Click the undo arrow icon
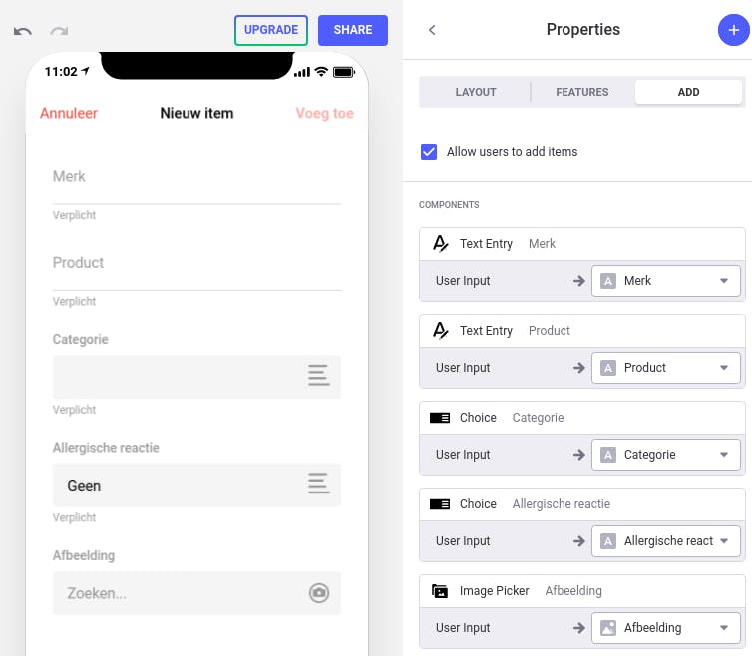 (23, 31)
